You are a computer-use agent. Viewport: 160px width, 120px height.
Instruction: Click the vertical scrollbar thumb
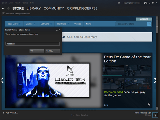157,26
